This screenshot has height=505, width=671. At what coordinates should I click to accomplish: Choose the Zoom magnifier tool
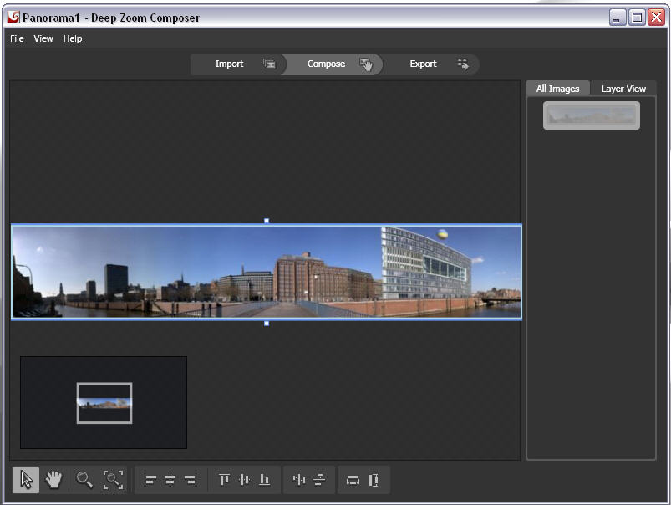click(84, 480)
